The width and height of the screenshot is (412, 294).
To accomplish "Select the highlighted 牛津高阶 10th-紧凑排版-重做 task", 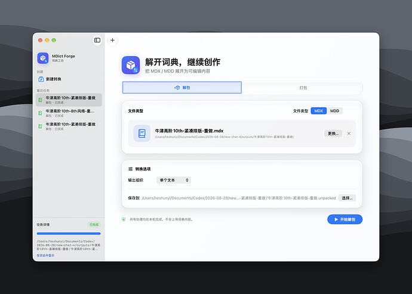I will click(x=69, y=100).
